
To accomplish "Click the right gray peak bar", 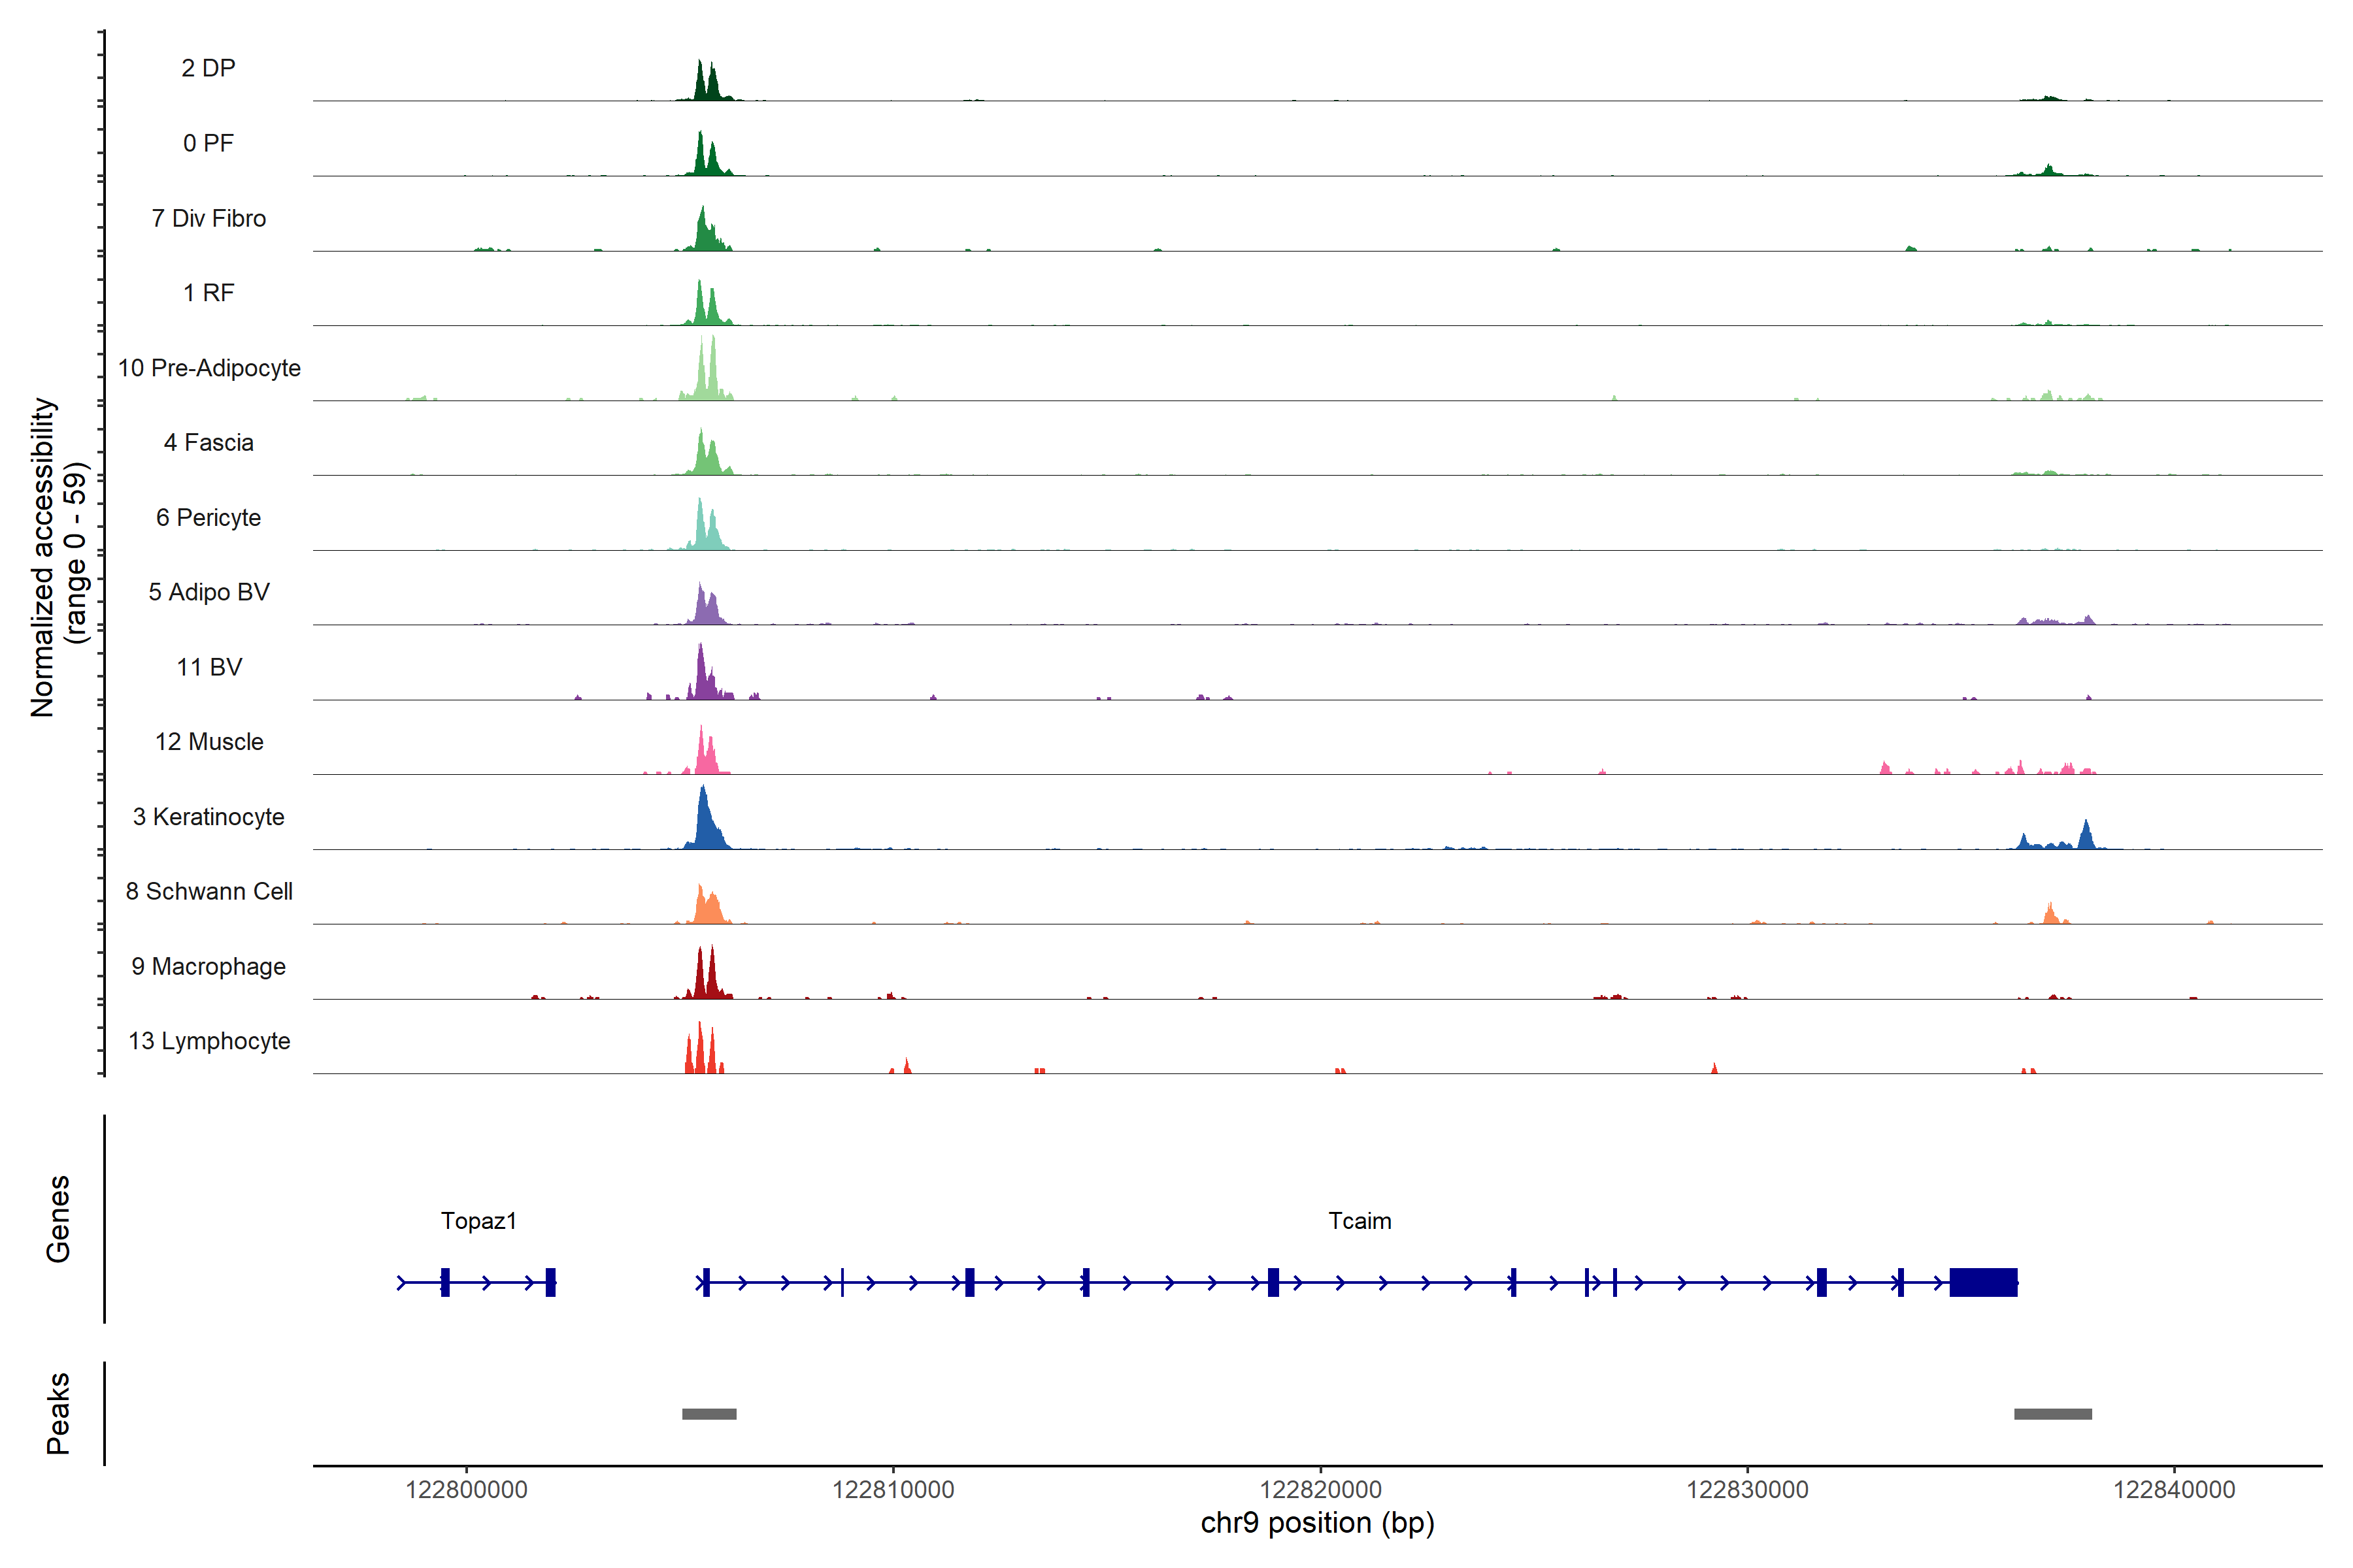I will click(2052, 1414).
